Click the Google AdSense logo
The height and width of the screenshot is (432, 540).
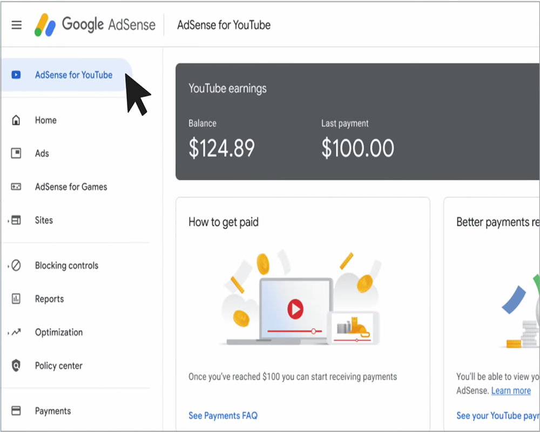[x=94, y=24]
